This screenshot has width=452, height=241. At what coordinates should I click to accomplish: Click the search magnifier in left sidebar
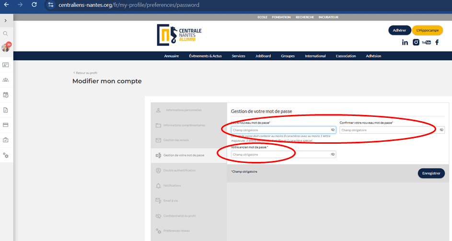coord(6,34)
